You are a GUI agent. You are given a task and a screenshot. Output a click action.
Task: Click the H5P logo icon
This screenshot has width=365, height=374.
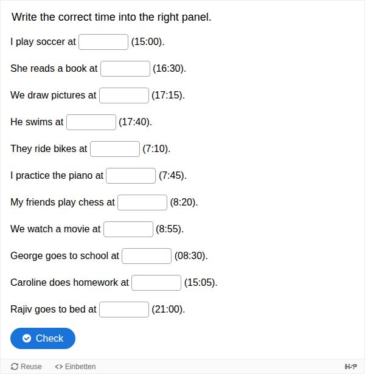350,366
